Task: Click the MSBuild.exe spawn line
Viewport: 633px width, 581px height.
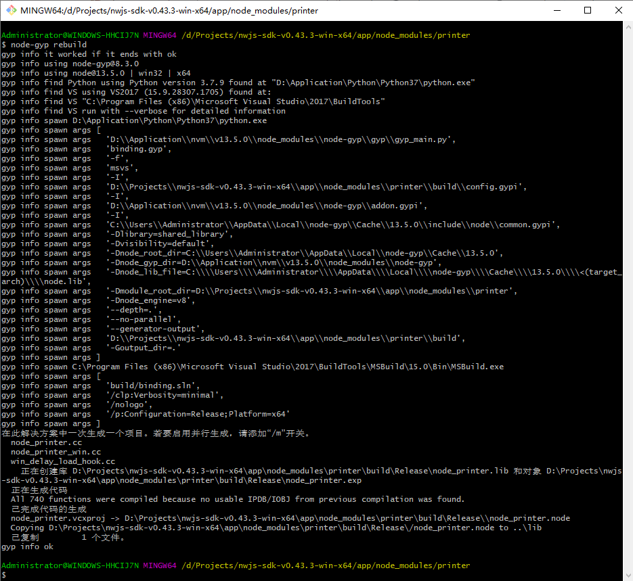Action: [x=253, y=367]
